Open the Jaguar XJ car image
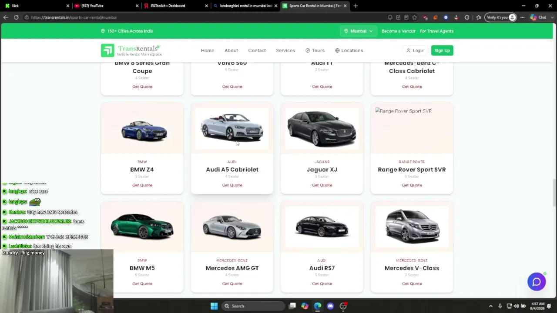The width and height of the screenshot is (557, 313). click(322, 128)
